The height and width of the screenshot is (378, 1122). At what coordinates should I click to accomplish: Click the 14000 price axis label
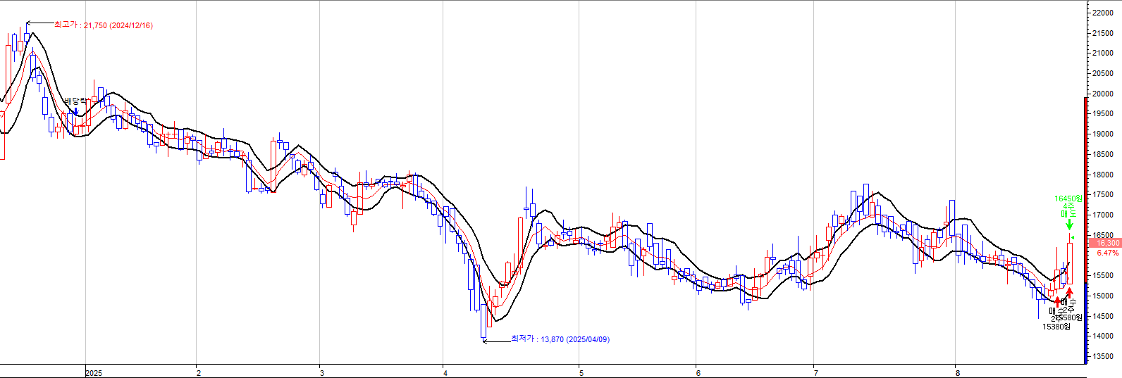(1103, 336)
